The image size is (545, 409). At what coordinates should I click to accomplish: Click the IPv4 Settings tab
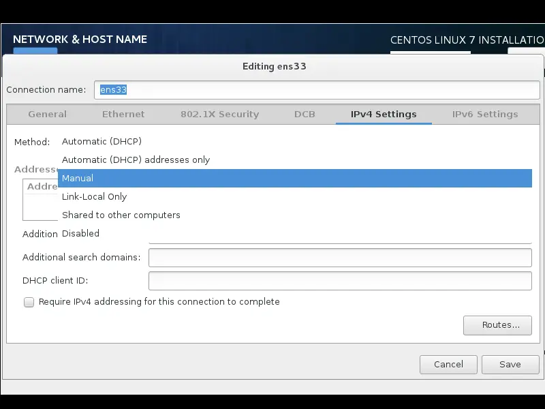pyautogui.click(x=384, y=114)
